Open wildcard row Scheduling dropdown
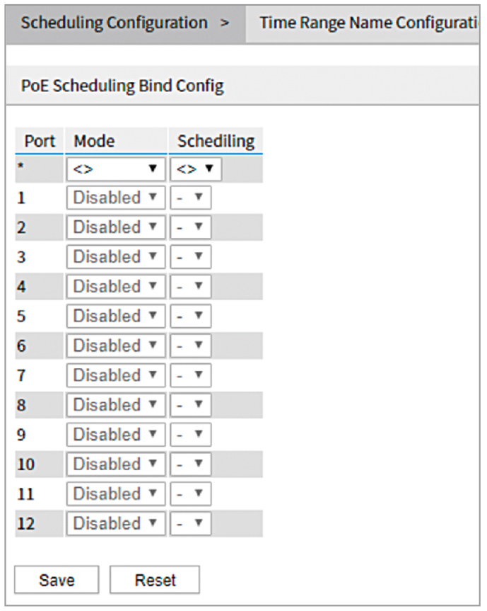 [195, 170]
